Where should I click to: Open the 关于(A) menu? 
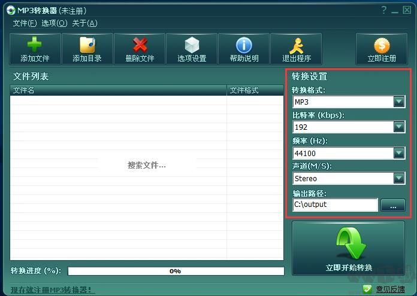tap(84, 23)
